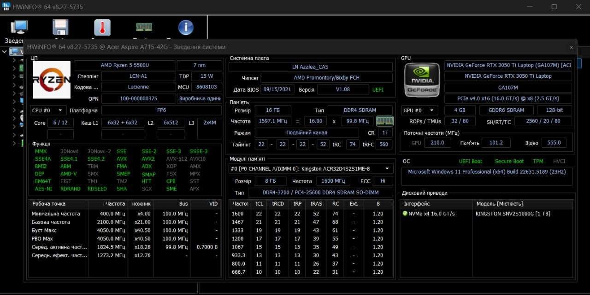Screen dimensions: 590x295
Task: Click the Інтерфейс column header in drives table
Action: [436, 204]
